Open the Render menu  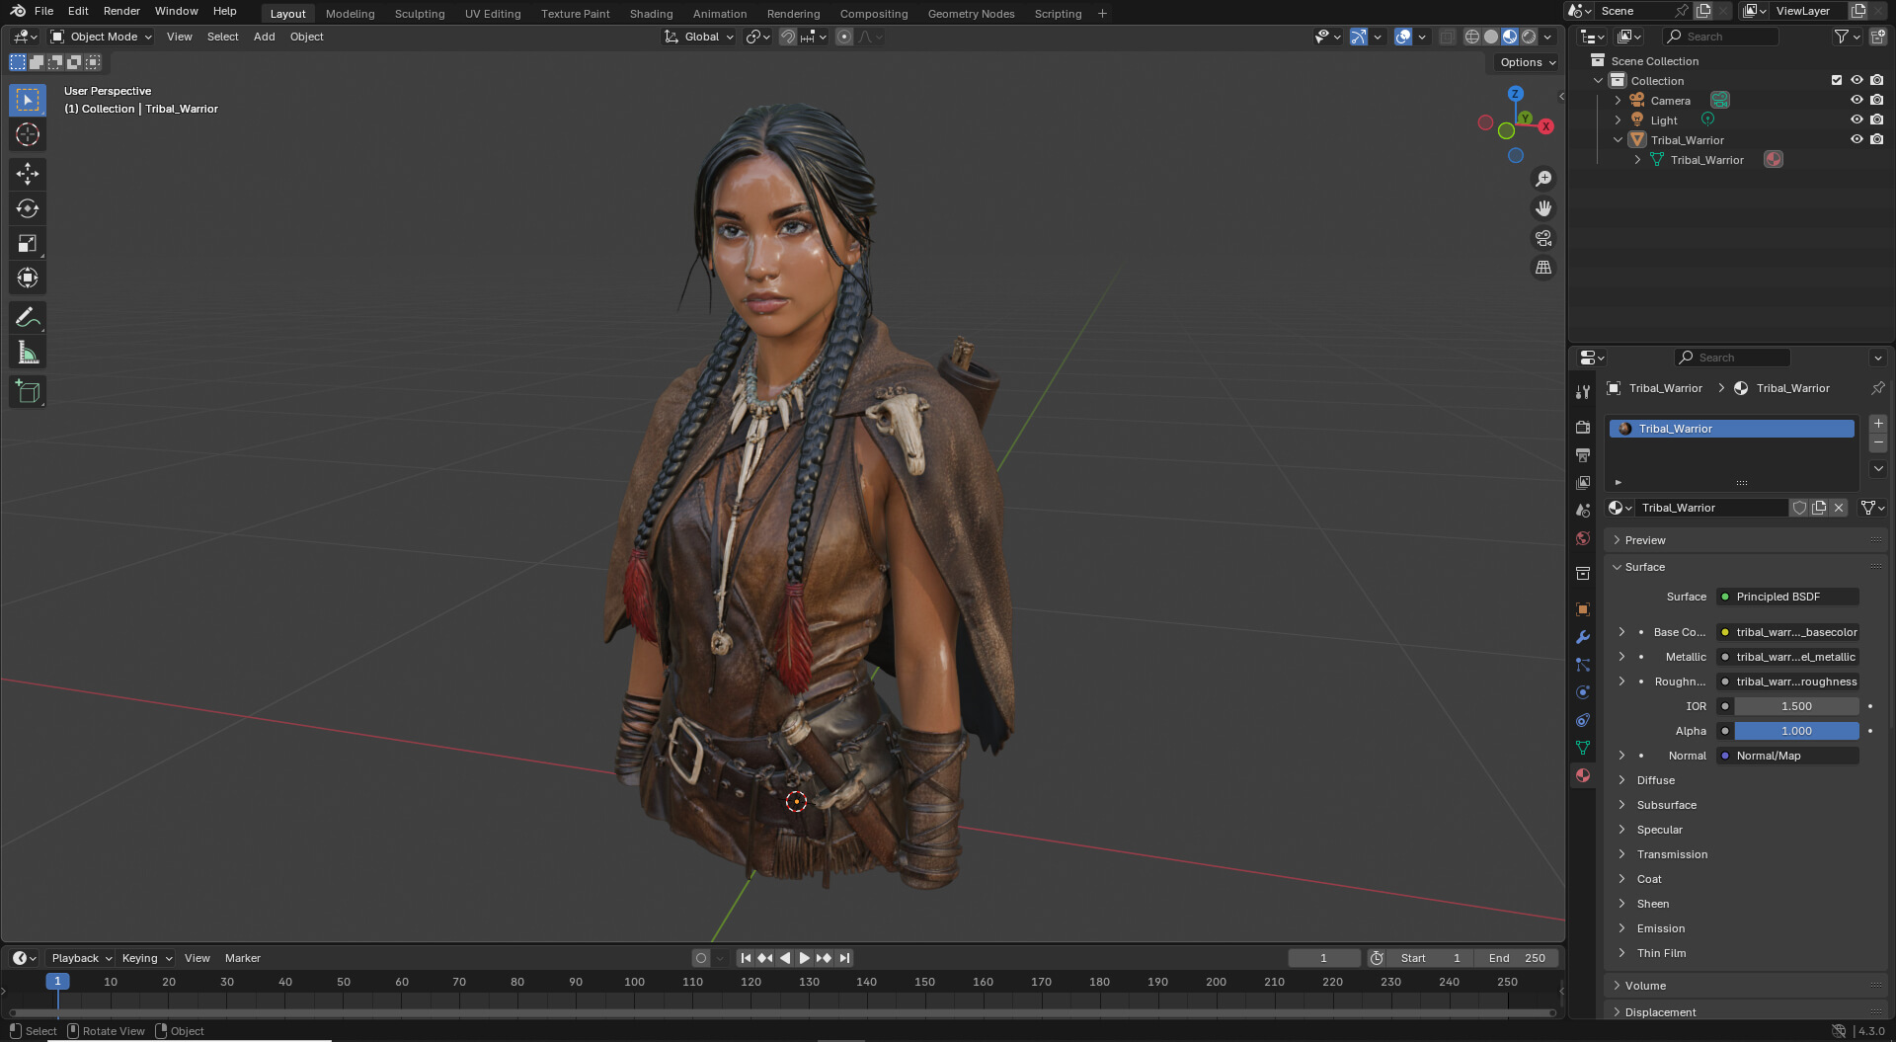tap(121, 11)
